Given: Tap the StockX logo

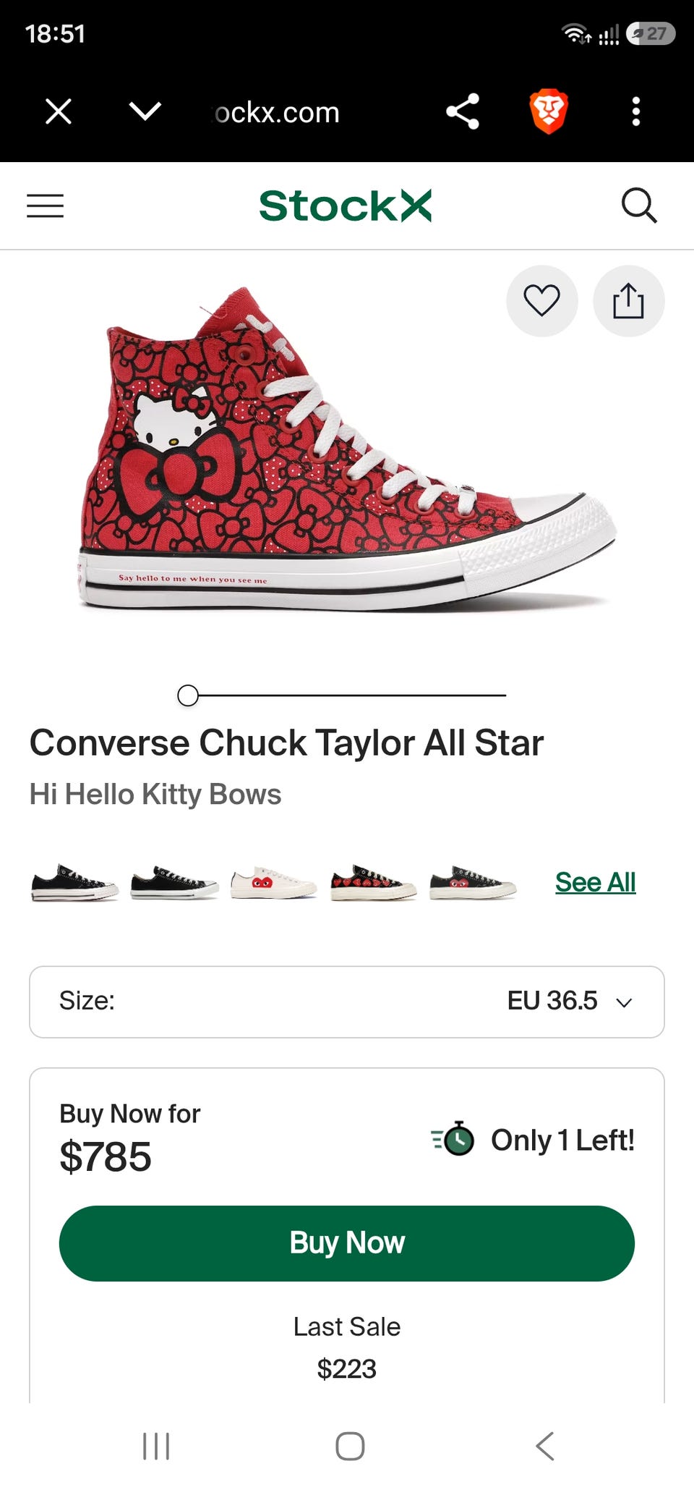Looking at the screenshot, I should pos(346,206).
